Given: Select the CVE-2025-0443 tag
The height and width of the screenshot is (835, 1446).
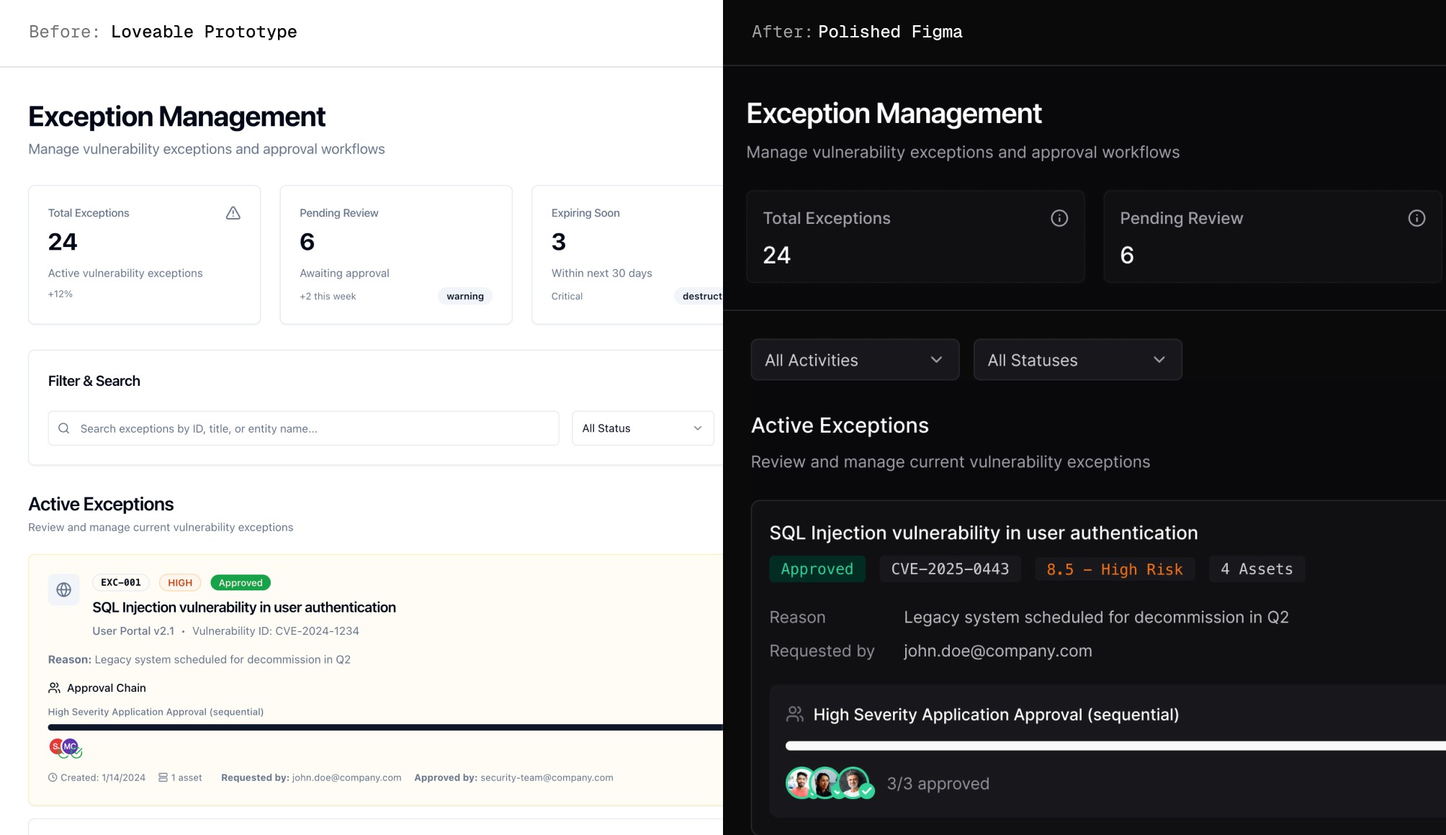Looking at the screenshot, I should [950, 569].
